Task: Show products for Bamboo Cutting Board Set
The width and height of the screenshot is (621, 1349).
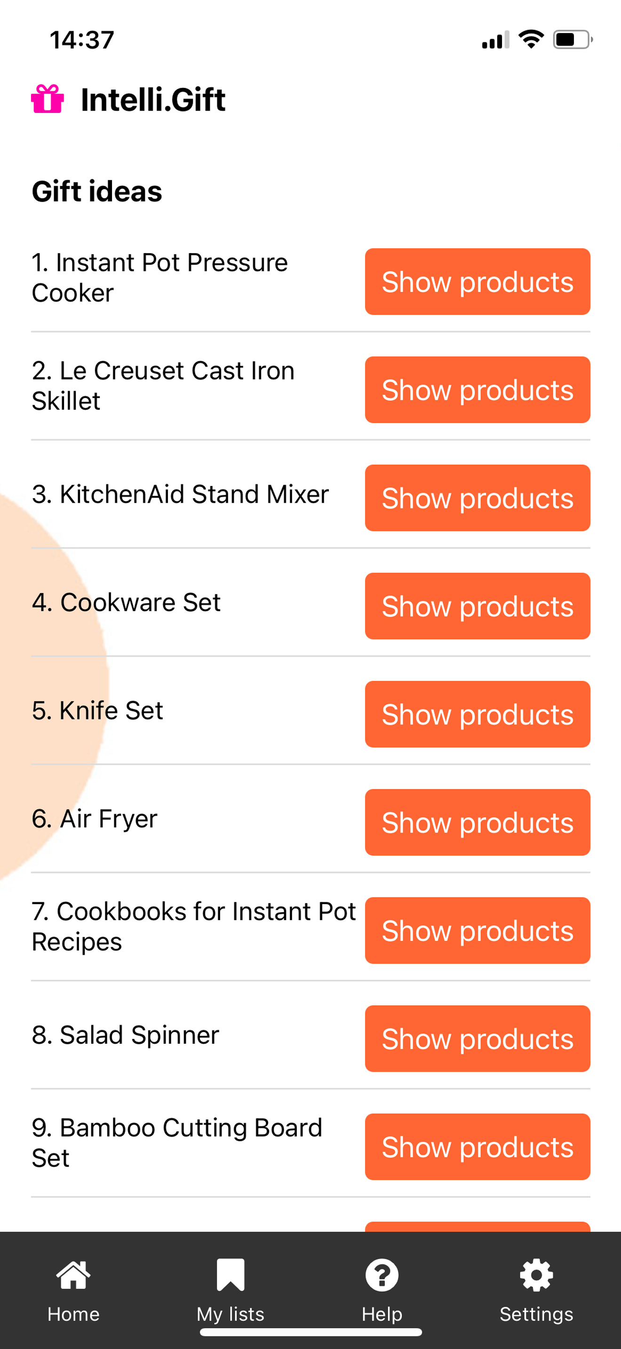Action: (478, 1147)
